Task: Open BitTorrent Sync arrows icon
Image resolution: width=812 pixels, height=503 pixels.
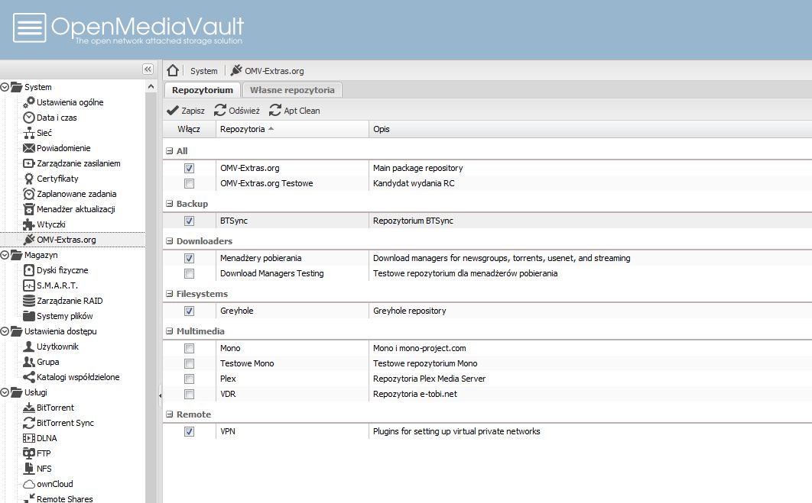Action: pos(29,423)
